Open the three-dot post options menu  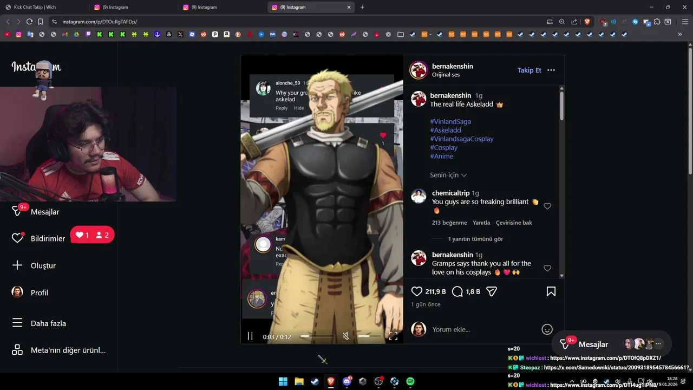click(x=551, y=70)
